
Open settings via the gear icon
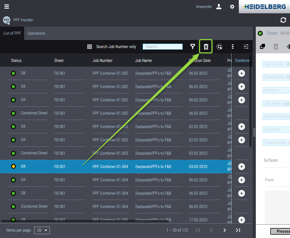point(232,7)
